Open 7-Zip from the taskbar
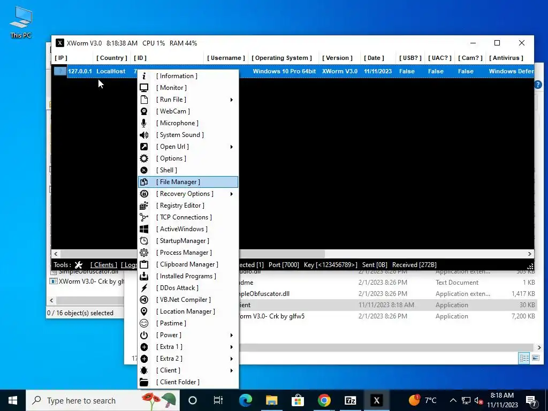The width and height of the screenshot is (548, 411). [x=350, y=400]
